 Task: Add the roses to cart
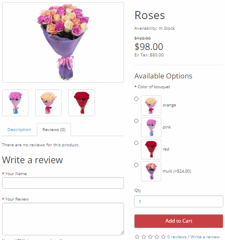[x=179, y=221]
